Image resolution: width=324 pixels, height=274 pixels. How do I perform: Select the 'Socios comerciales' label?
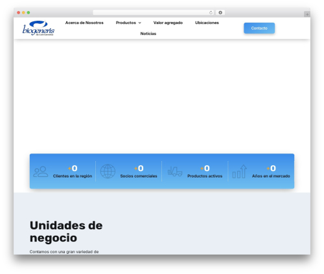pyautogui.click(x=139, y=176)
